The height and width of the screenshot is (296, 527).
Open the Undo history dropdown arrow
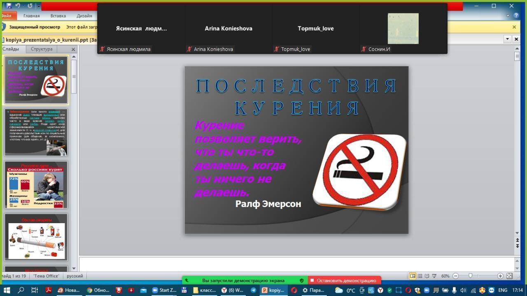point(23,6)
